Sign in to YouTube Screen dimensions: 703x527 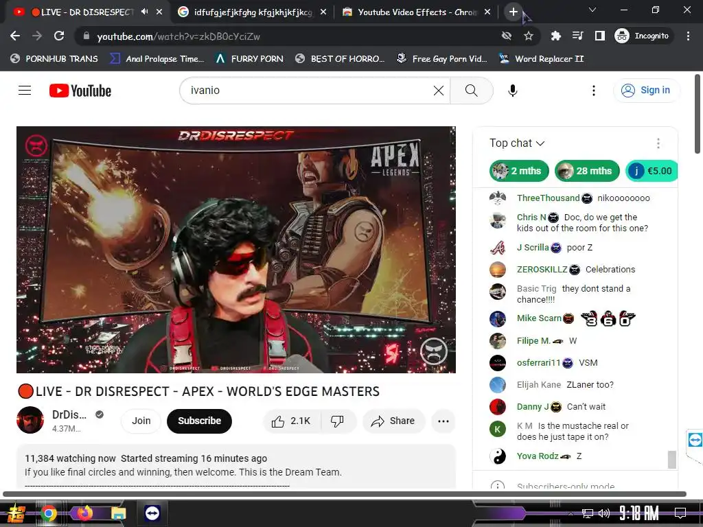click(x=646, y=90)
